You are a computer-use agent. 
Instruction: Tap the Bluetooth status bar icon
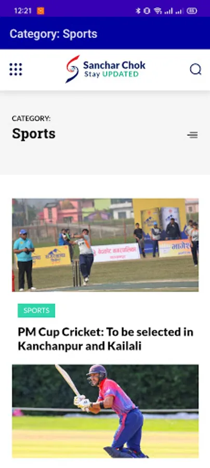click(138, 11)
